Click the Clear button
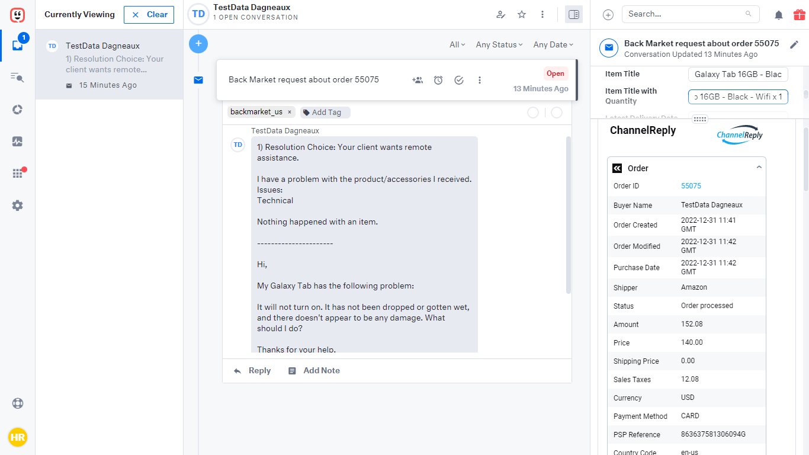 (x=149, y=15)
